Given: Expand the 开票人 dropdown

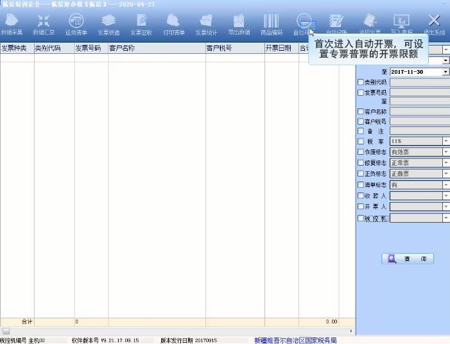Looking at the screenshot, I should pos(446,207).
